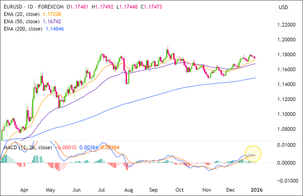Click the Aug date axis label
This screenshot has width=303, height=196.
pyautogui.click(x=129, y=190)
